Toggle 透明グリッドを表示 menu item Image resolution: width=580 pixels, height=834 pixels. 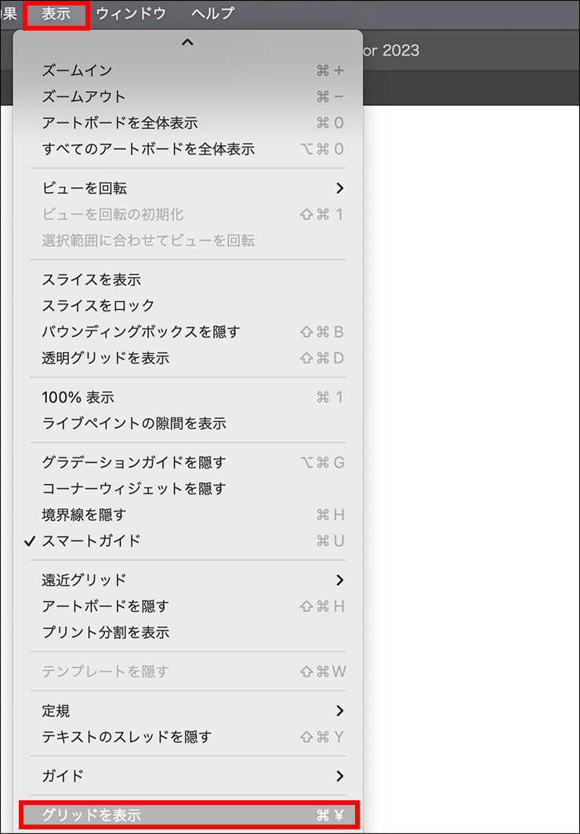105,358
